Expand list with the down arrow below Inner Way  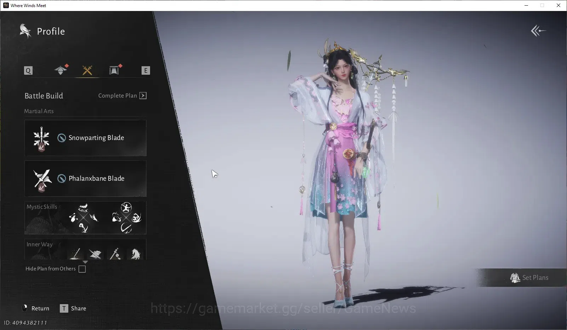click(85, 262)
